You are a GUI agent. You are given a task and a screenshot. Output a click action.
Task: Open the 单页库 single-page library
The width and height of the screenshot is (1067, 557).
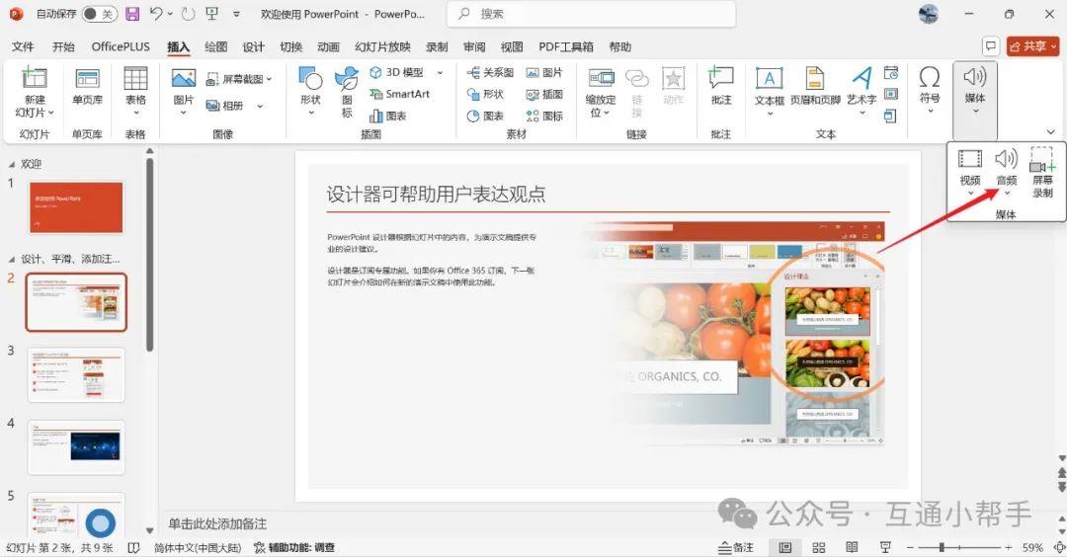point(87,86)
